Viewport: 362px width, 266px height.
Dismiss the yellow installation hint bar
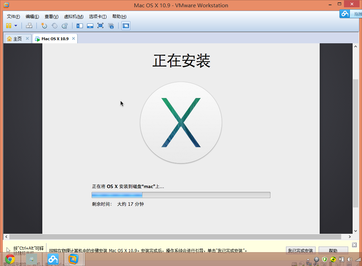pos(354,245)
